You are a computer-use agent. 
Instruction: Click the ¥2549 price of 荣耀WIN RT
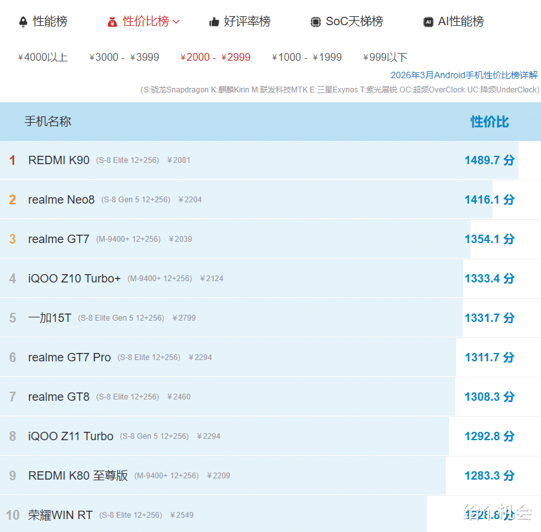(182, 515)
